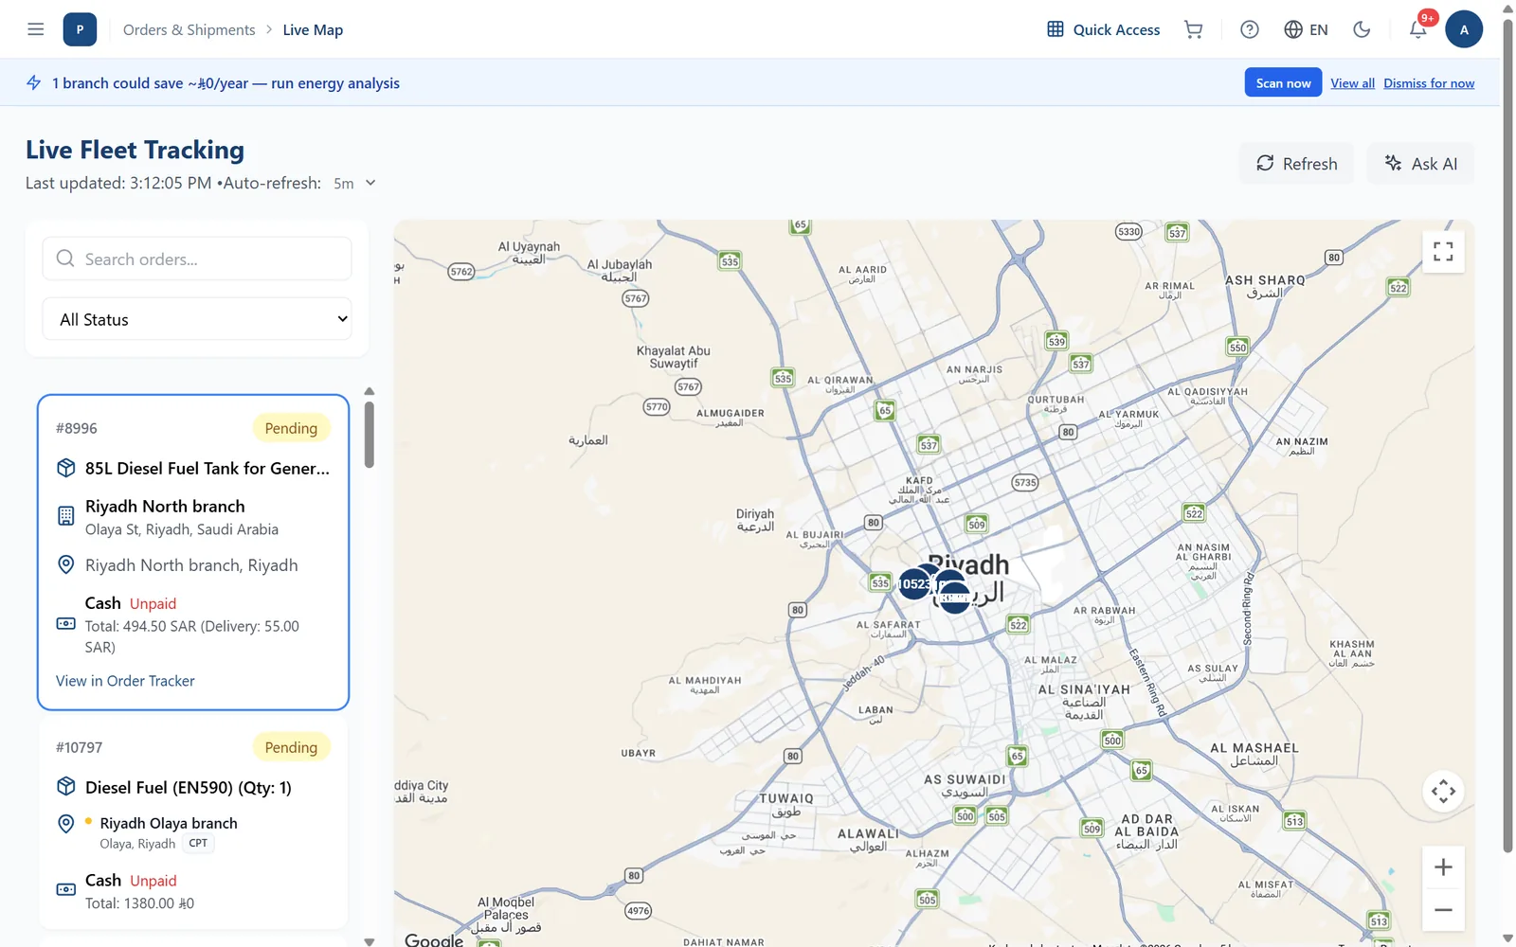The height and width of the screenshot is (947, 1516).
Task: Change language via EN selector
Action: 1306,29
